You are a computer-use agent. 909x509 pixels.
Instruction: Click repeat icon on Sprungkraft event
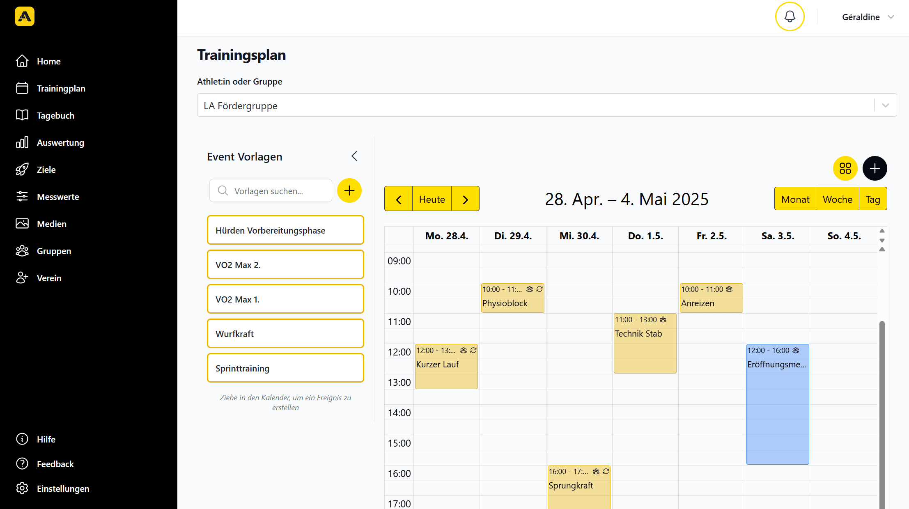point(606,471)
